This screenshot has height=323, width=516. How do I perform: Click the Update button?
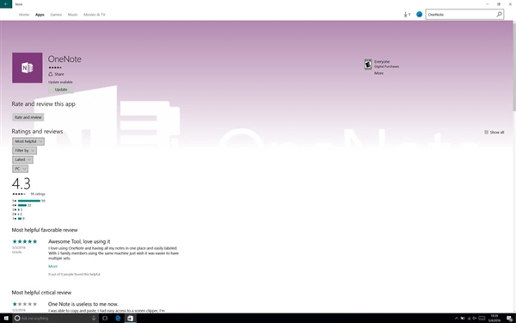point(61,90)
